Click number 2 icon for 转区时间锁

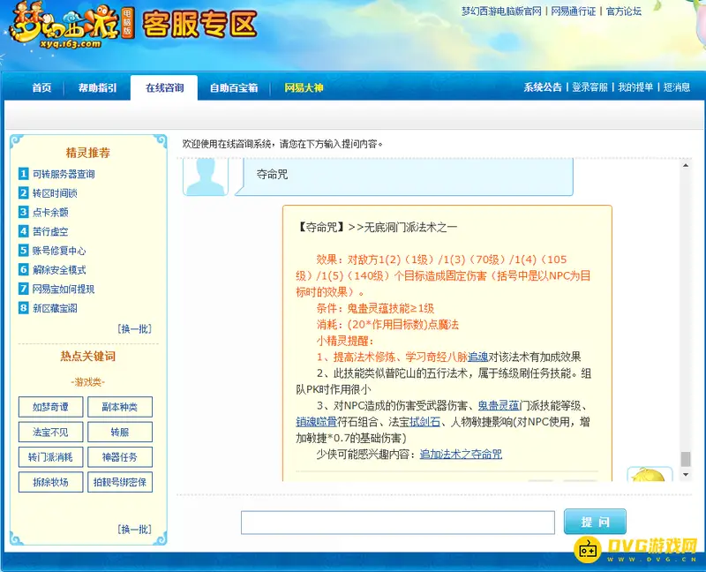[24, 192]
